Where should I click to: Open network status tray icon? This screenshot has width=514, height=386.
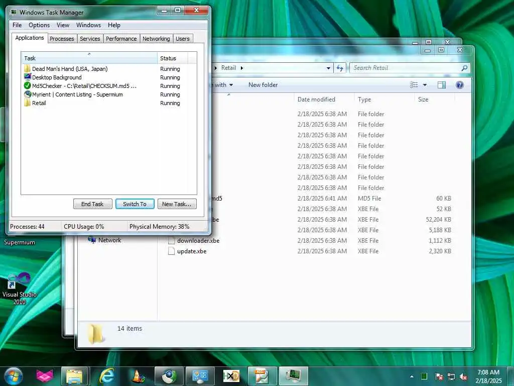tap(451, 376)
